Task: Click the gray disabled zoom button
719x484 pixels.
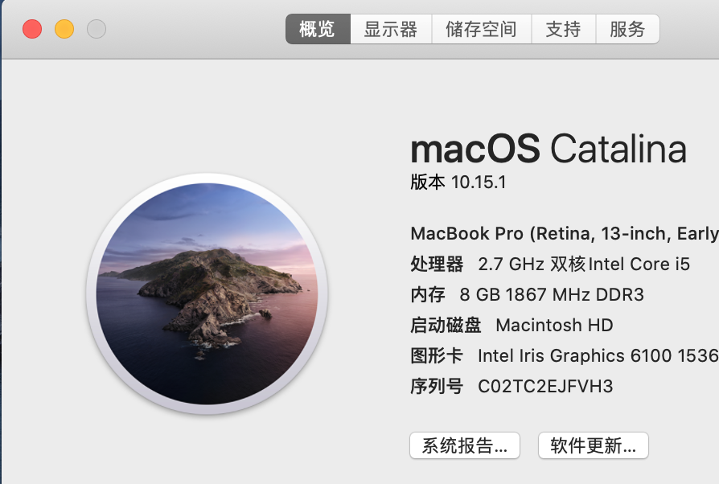Action: pyautogui.click(x=97, y=30)
